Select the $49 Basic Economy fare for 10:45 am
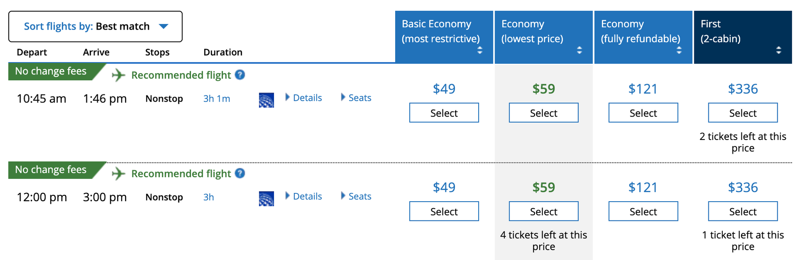 point(444,112)
